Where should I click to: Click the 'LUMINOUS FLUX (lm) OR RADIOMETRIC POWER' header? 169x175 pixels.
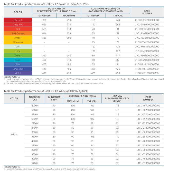coord(106,10)
